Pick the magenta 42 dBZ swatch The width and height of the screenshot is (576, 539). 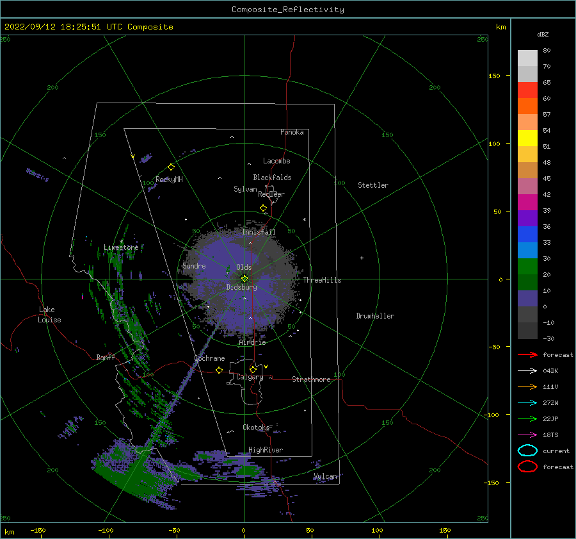(x=527, y=202)
